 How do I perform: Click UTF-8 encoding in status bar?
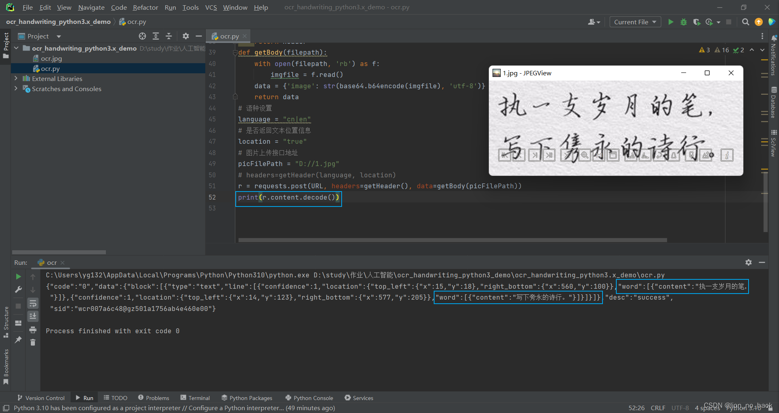tap(680, 408)
